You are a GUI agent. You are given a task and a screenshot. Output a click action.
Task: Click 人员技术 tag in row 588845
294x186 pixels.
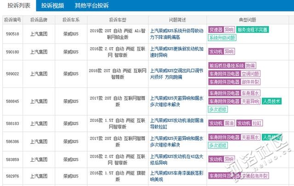pyautogui.click(x=271, y=101)
